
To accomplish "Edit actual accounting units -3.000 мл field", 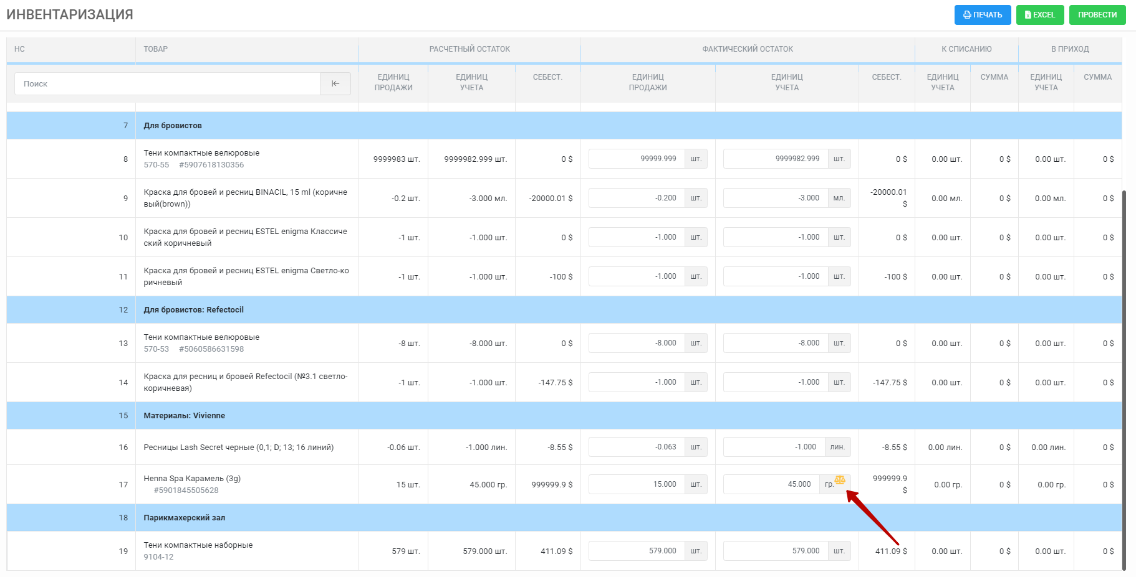I will tap(776, 198).
